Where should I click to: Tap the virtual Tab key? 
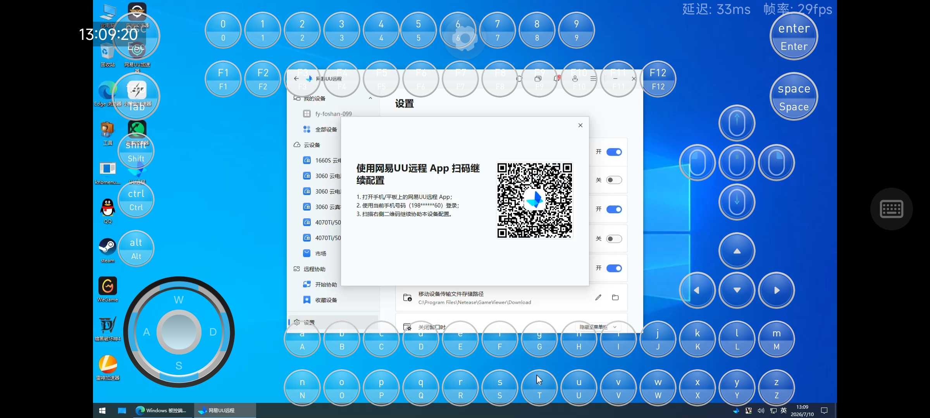point(136,97)
